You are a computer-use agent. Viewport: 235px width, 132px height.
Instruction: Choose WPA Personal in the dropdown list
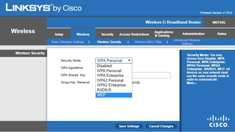click(114, 71)
